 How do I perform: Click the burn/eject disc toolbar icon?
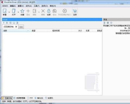point(54,11)
